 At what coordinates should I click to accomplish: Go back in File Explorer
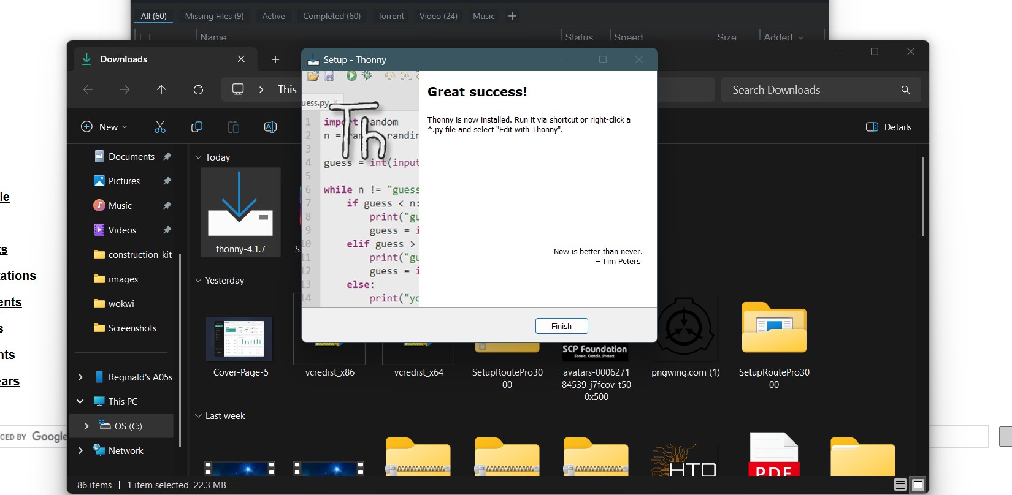(88, 89)
